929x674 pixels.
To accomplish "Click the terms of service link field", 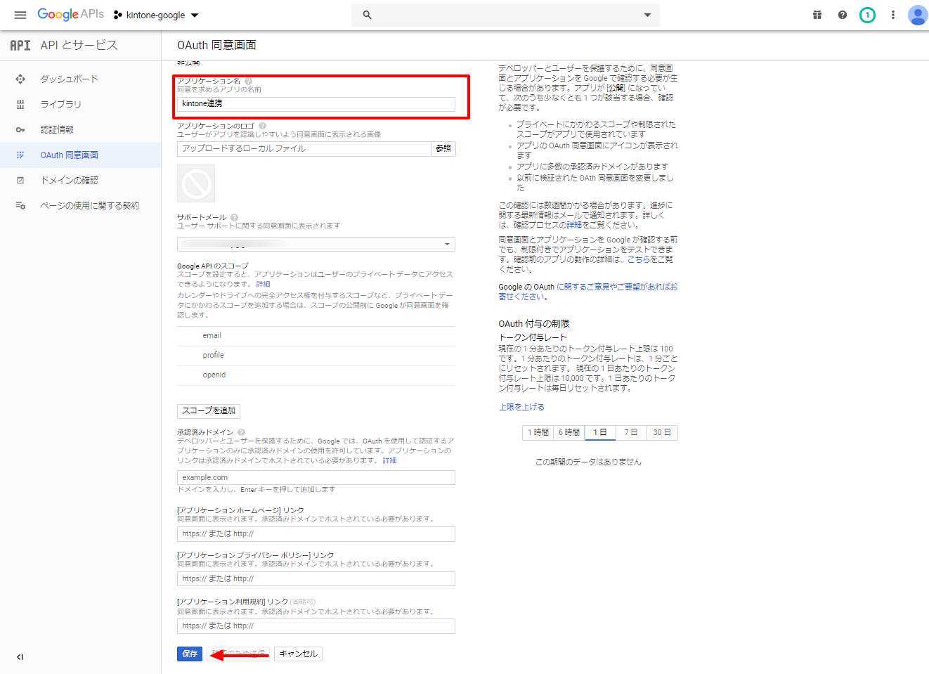I will coord(316,626).
